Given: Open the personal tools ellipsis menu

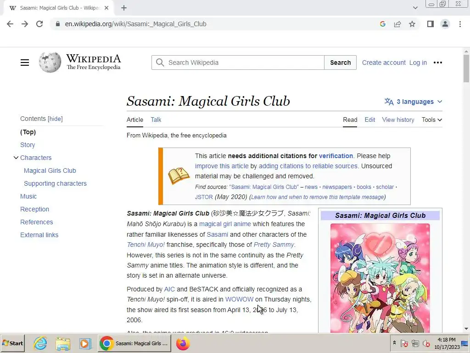Looking at the screenshot, I should coord(437,63).
